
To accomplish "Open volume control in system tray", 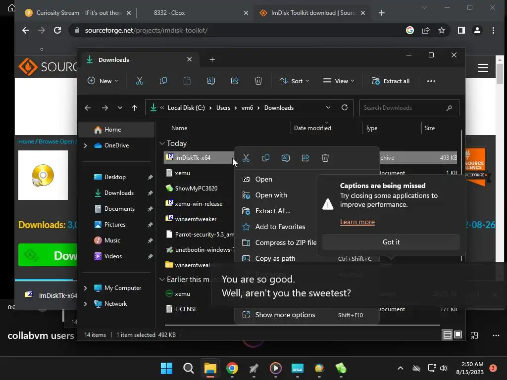I will pos(444,368).
